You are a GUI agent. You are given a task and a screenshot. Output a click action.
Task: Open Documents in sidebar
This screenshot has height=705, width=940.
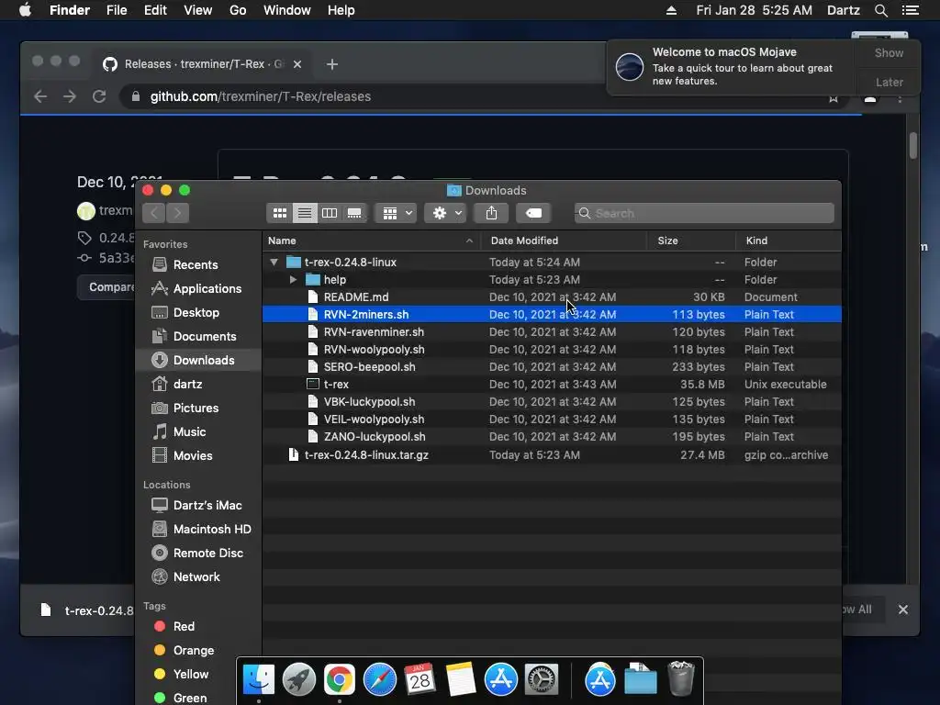[x=198, y=336]
